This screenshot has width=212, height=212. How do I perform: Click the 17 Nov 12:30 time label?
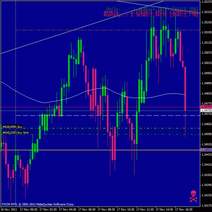pos(145,210)
